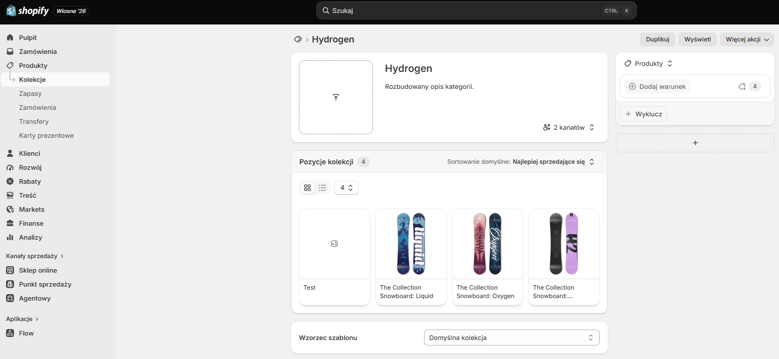779x359 pixels.
Task: Click the plus icon in Dodaj warunek
Action: click(632, 86)
